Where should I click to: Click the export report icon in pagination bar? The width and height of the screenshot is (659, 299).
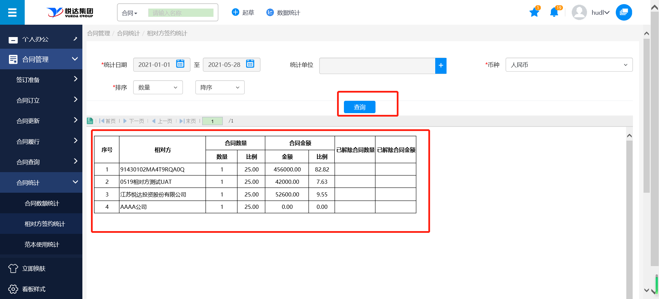pyautogui.click(x=90, y=121)
